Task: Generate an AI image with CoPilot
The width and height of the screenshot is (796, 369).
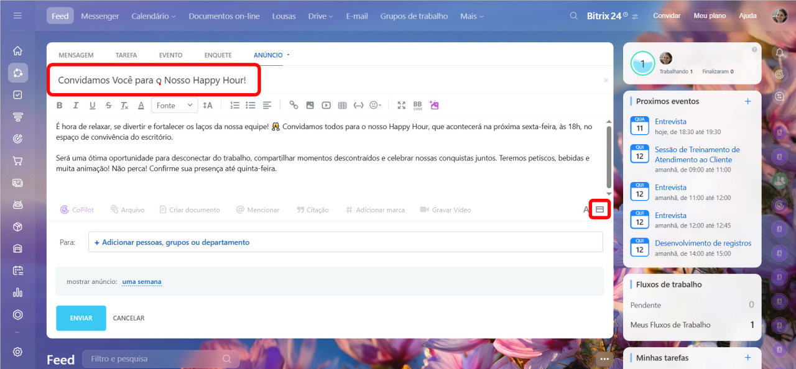Action: tap(434, 106)
